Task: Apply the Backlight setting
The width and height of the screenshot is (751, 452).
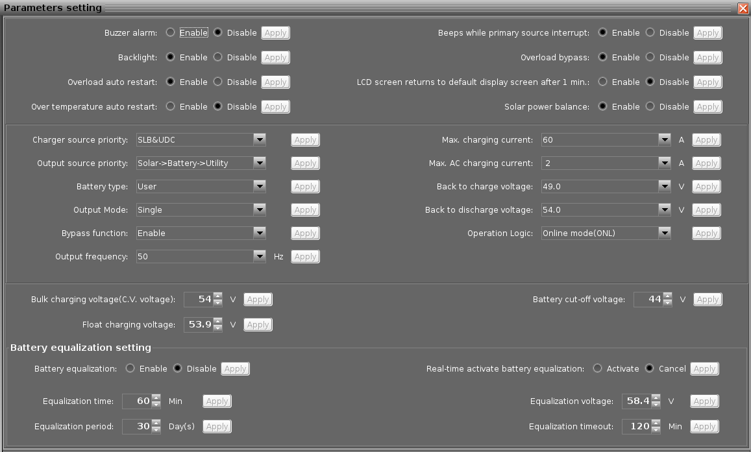Action: 275,58
